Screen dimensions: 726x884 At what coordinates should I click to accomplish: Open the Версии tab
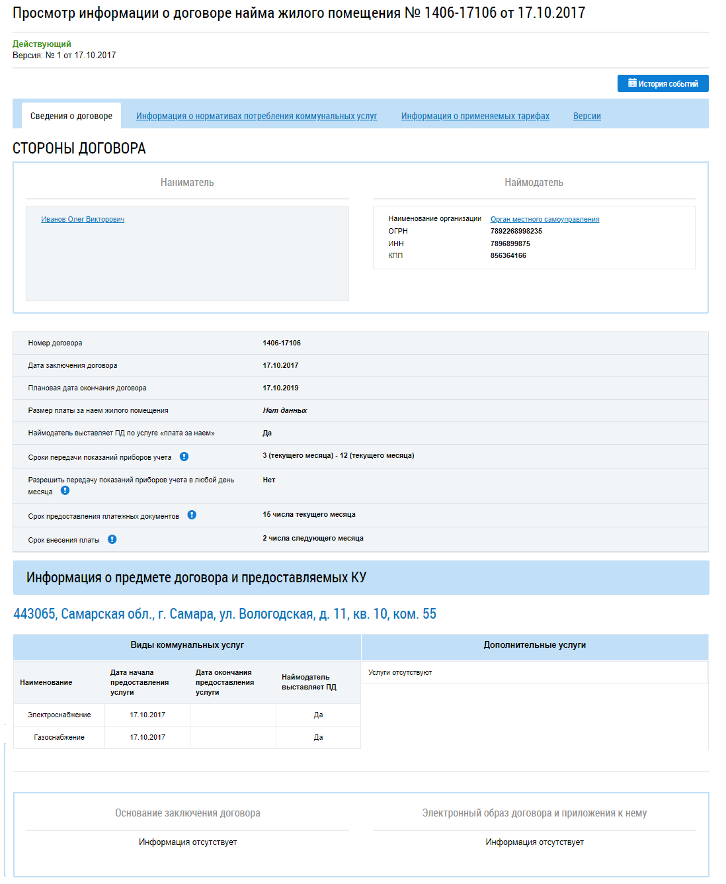click(586, 116)
